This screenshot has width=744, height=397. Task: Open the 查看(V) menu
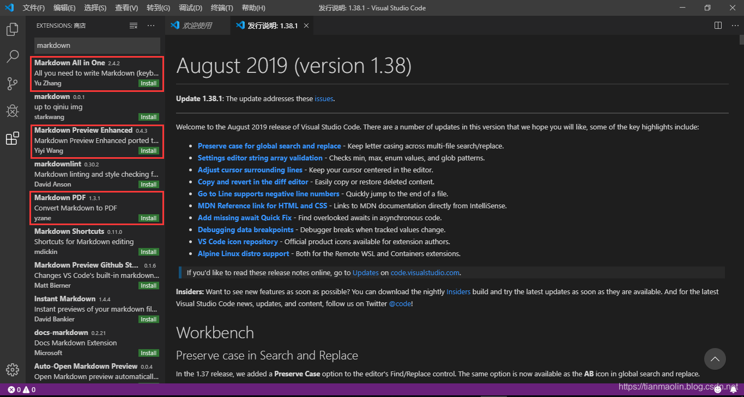pos(126,8)
